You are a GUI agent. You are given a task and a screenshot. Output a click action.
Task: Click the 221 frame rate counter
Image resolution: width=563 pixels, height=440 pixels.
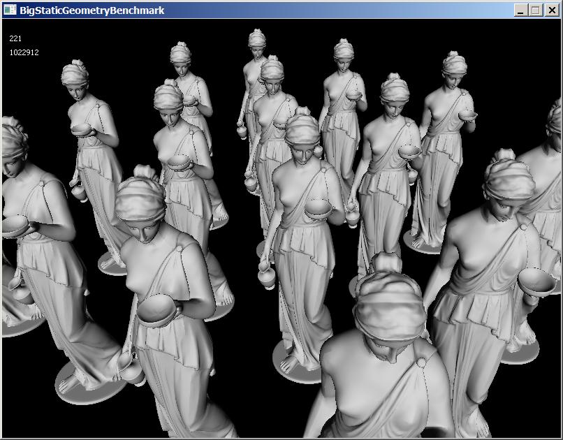click(x=15, y=39)
